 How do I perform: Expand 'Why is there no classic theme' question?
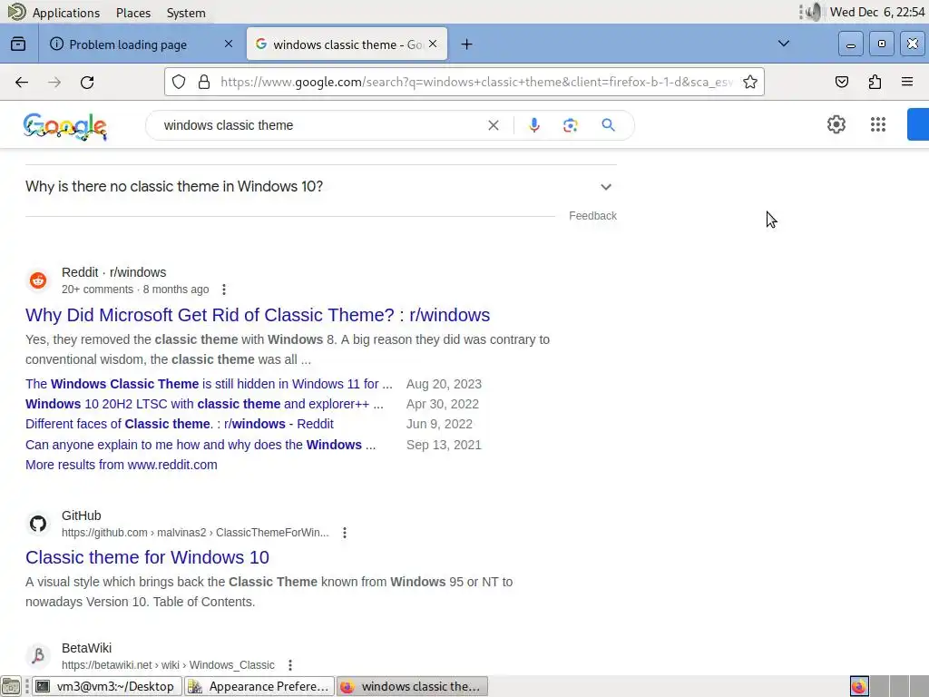tap(321, 186)
